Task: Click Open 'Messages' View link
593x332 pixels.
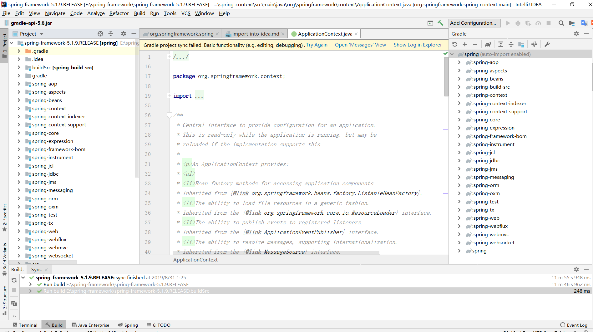Action: coord(360,45)
